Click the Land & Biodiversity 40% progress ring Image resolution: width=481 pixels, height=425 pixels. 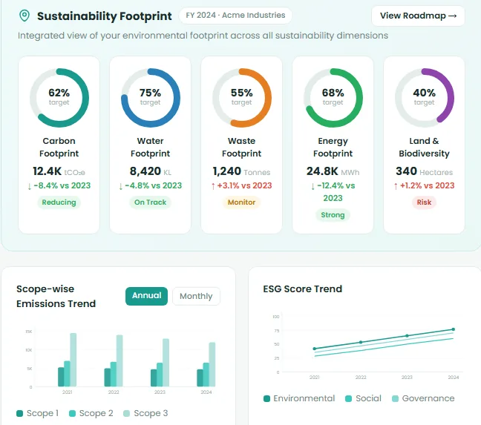425,98
